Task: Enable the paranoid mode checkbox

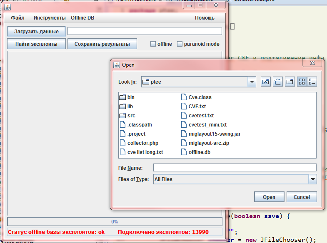Action: 180,44
